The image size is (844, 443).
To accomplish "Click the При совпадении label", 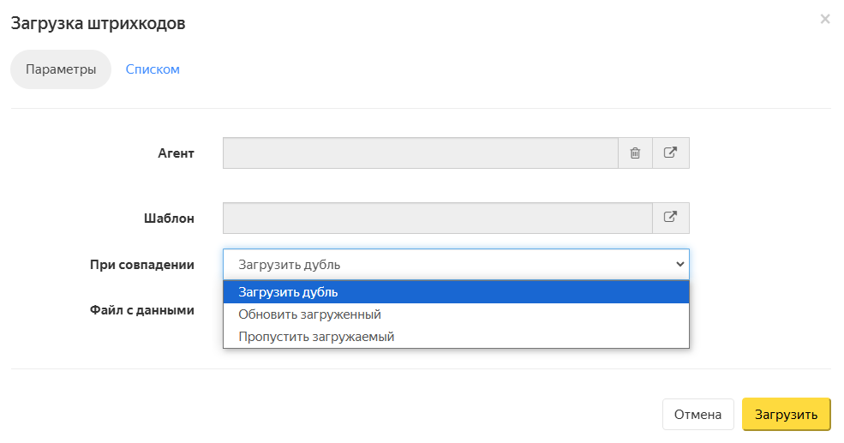I will point(141,265).
